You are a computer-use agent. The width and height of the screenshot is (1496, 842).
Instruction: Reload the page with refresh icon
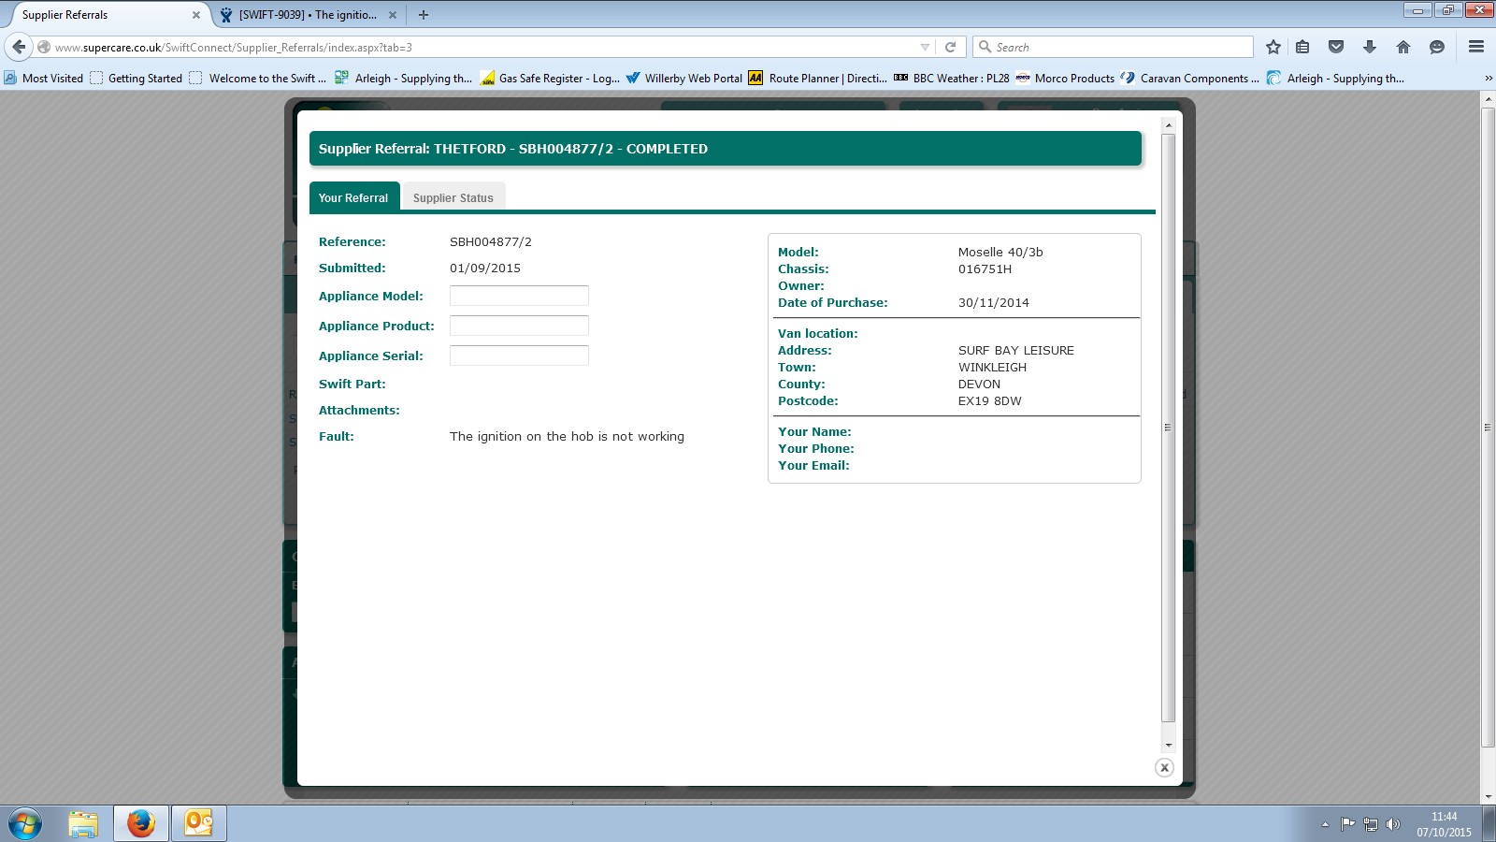(950, 47)
